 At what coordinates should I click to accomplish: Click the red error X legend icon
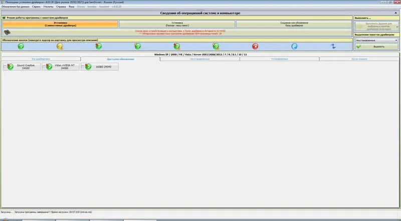[x=255, y=46]
